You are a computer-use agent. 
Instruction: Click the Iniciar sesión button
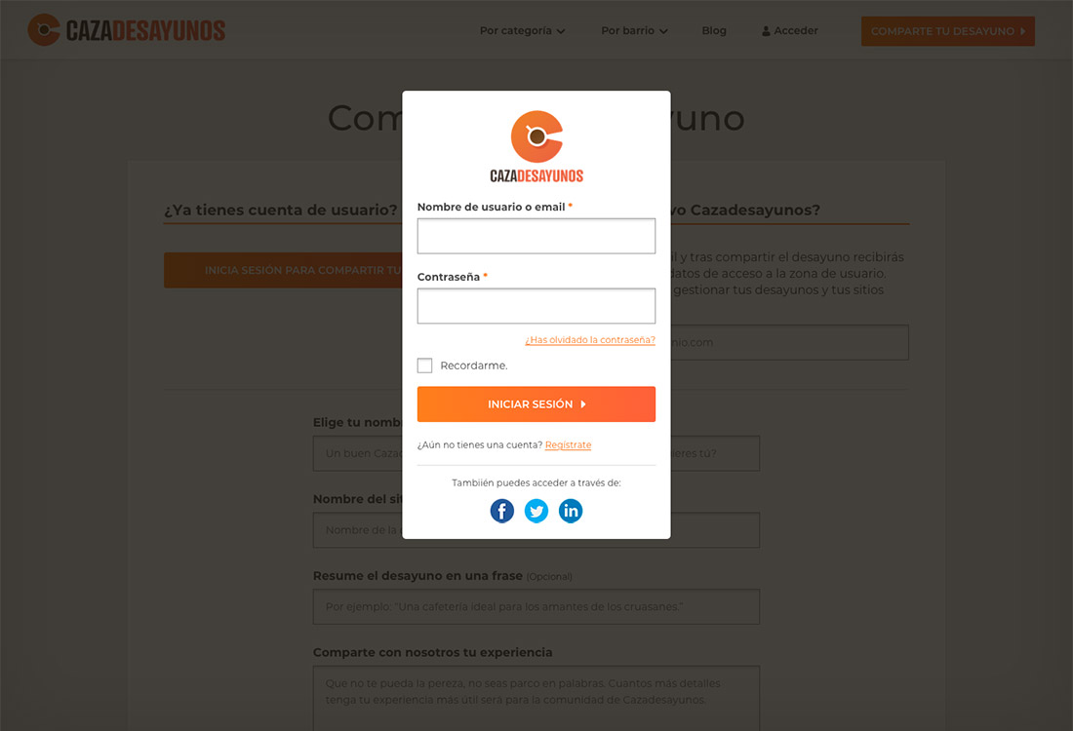click(x=536, y=404)
